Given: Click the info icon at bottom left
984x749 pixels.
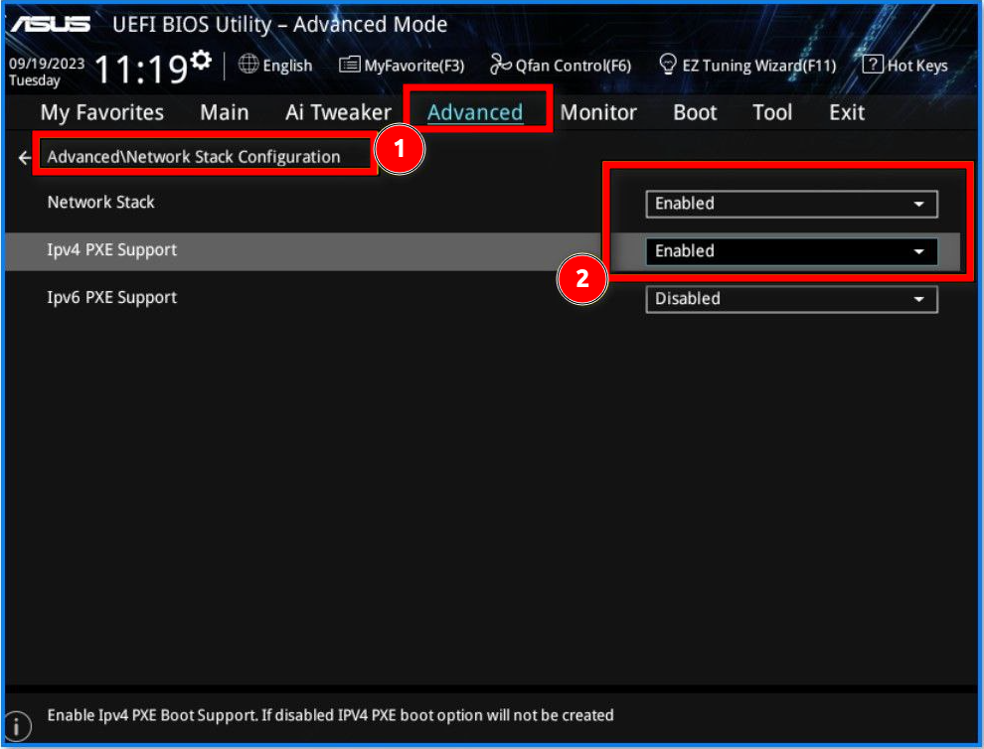Looking at the screenshot, I should (x=19, y=724).
